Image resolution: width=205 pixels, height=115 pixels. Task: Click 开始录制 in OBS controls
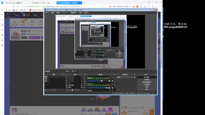(x=147, y=80)
